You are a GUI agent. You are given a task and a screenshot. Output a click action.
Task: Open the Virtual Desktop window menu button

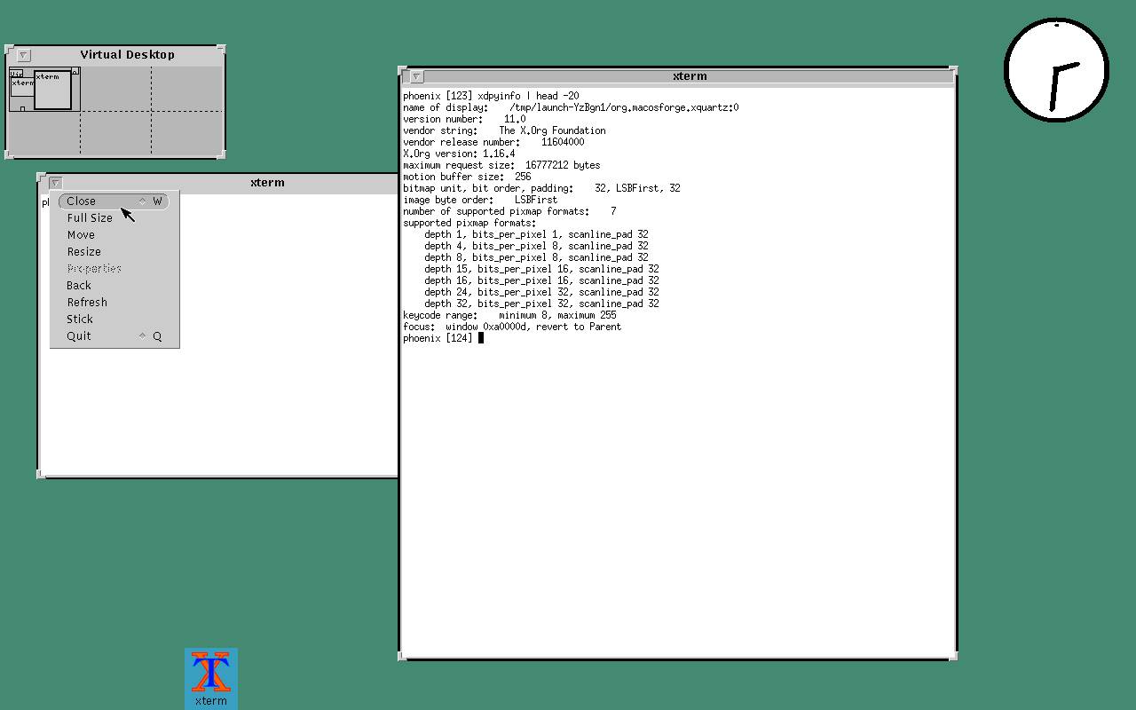click(24, 55)
